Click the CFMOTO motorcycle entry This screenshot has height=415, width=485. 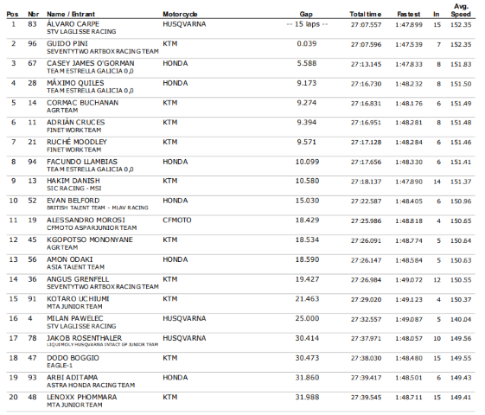[x=177, y=220]
